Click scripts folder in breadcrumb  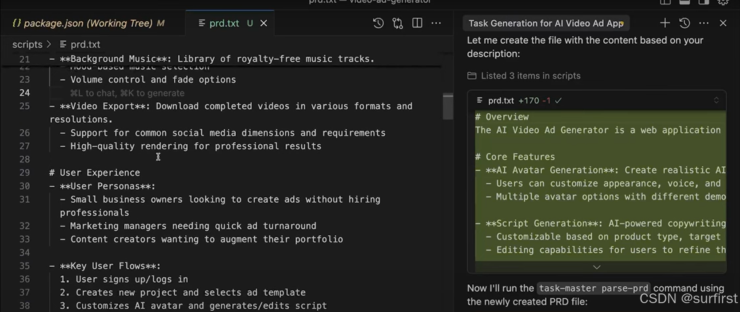27,44
